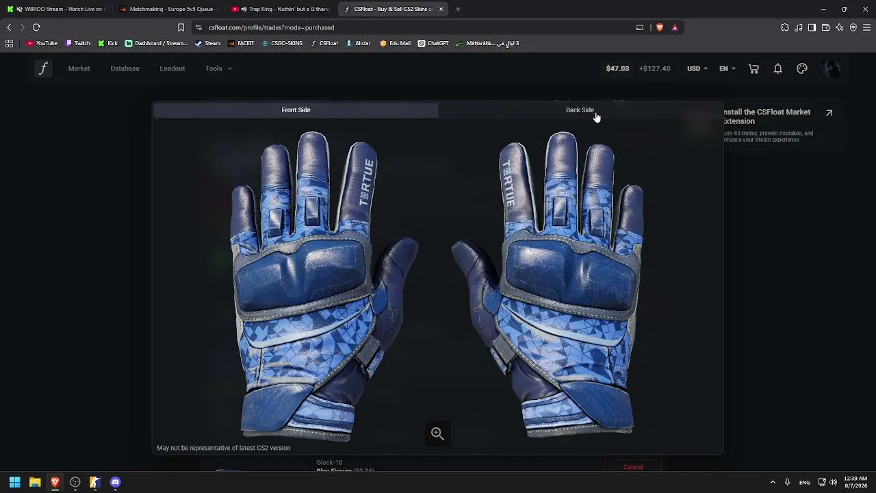The width and height of the screenshot is (876, 493).
Task: Open the Loadout page
Action: pos(172,68)
